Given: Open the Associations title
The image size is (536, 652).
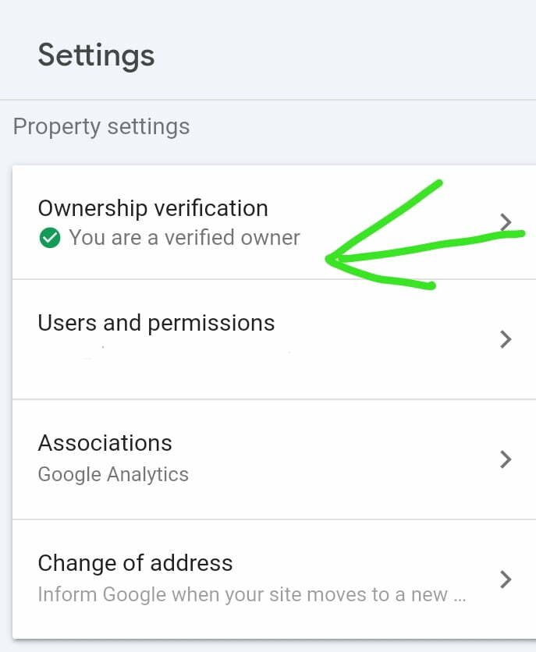Looking at the screenshot, I should click(105, 443).
